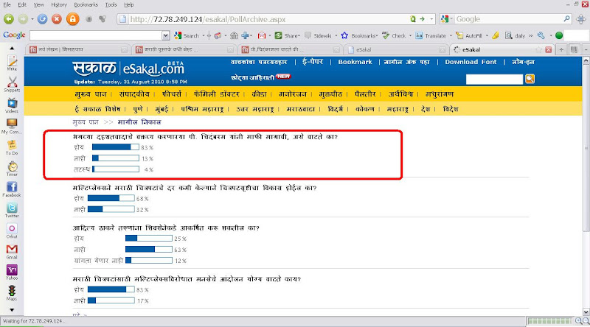Open the orange Home button in the navigation bar

click(72, 19)
